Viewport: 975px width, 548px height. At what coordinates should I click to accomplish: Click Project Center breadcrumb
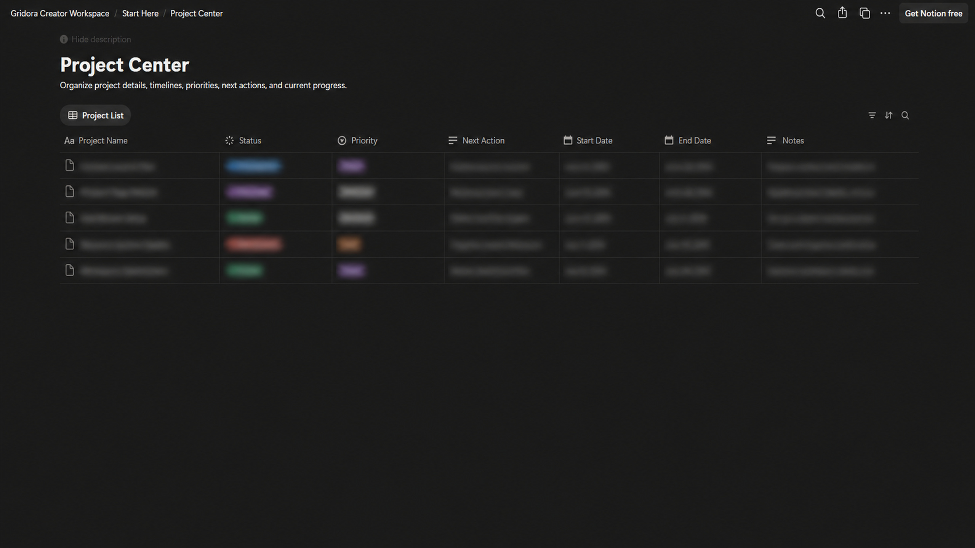coord(196,13)
